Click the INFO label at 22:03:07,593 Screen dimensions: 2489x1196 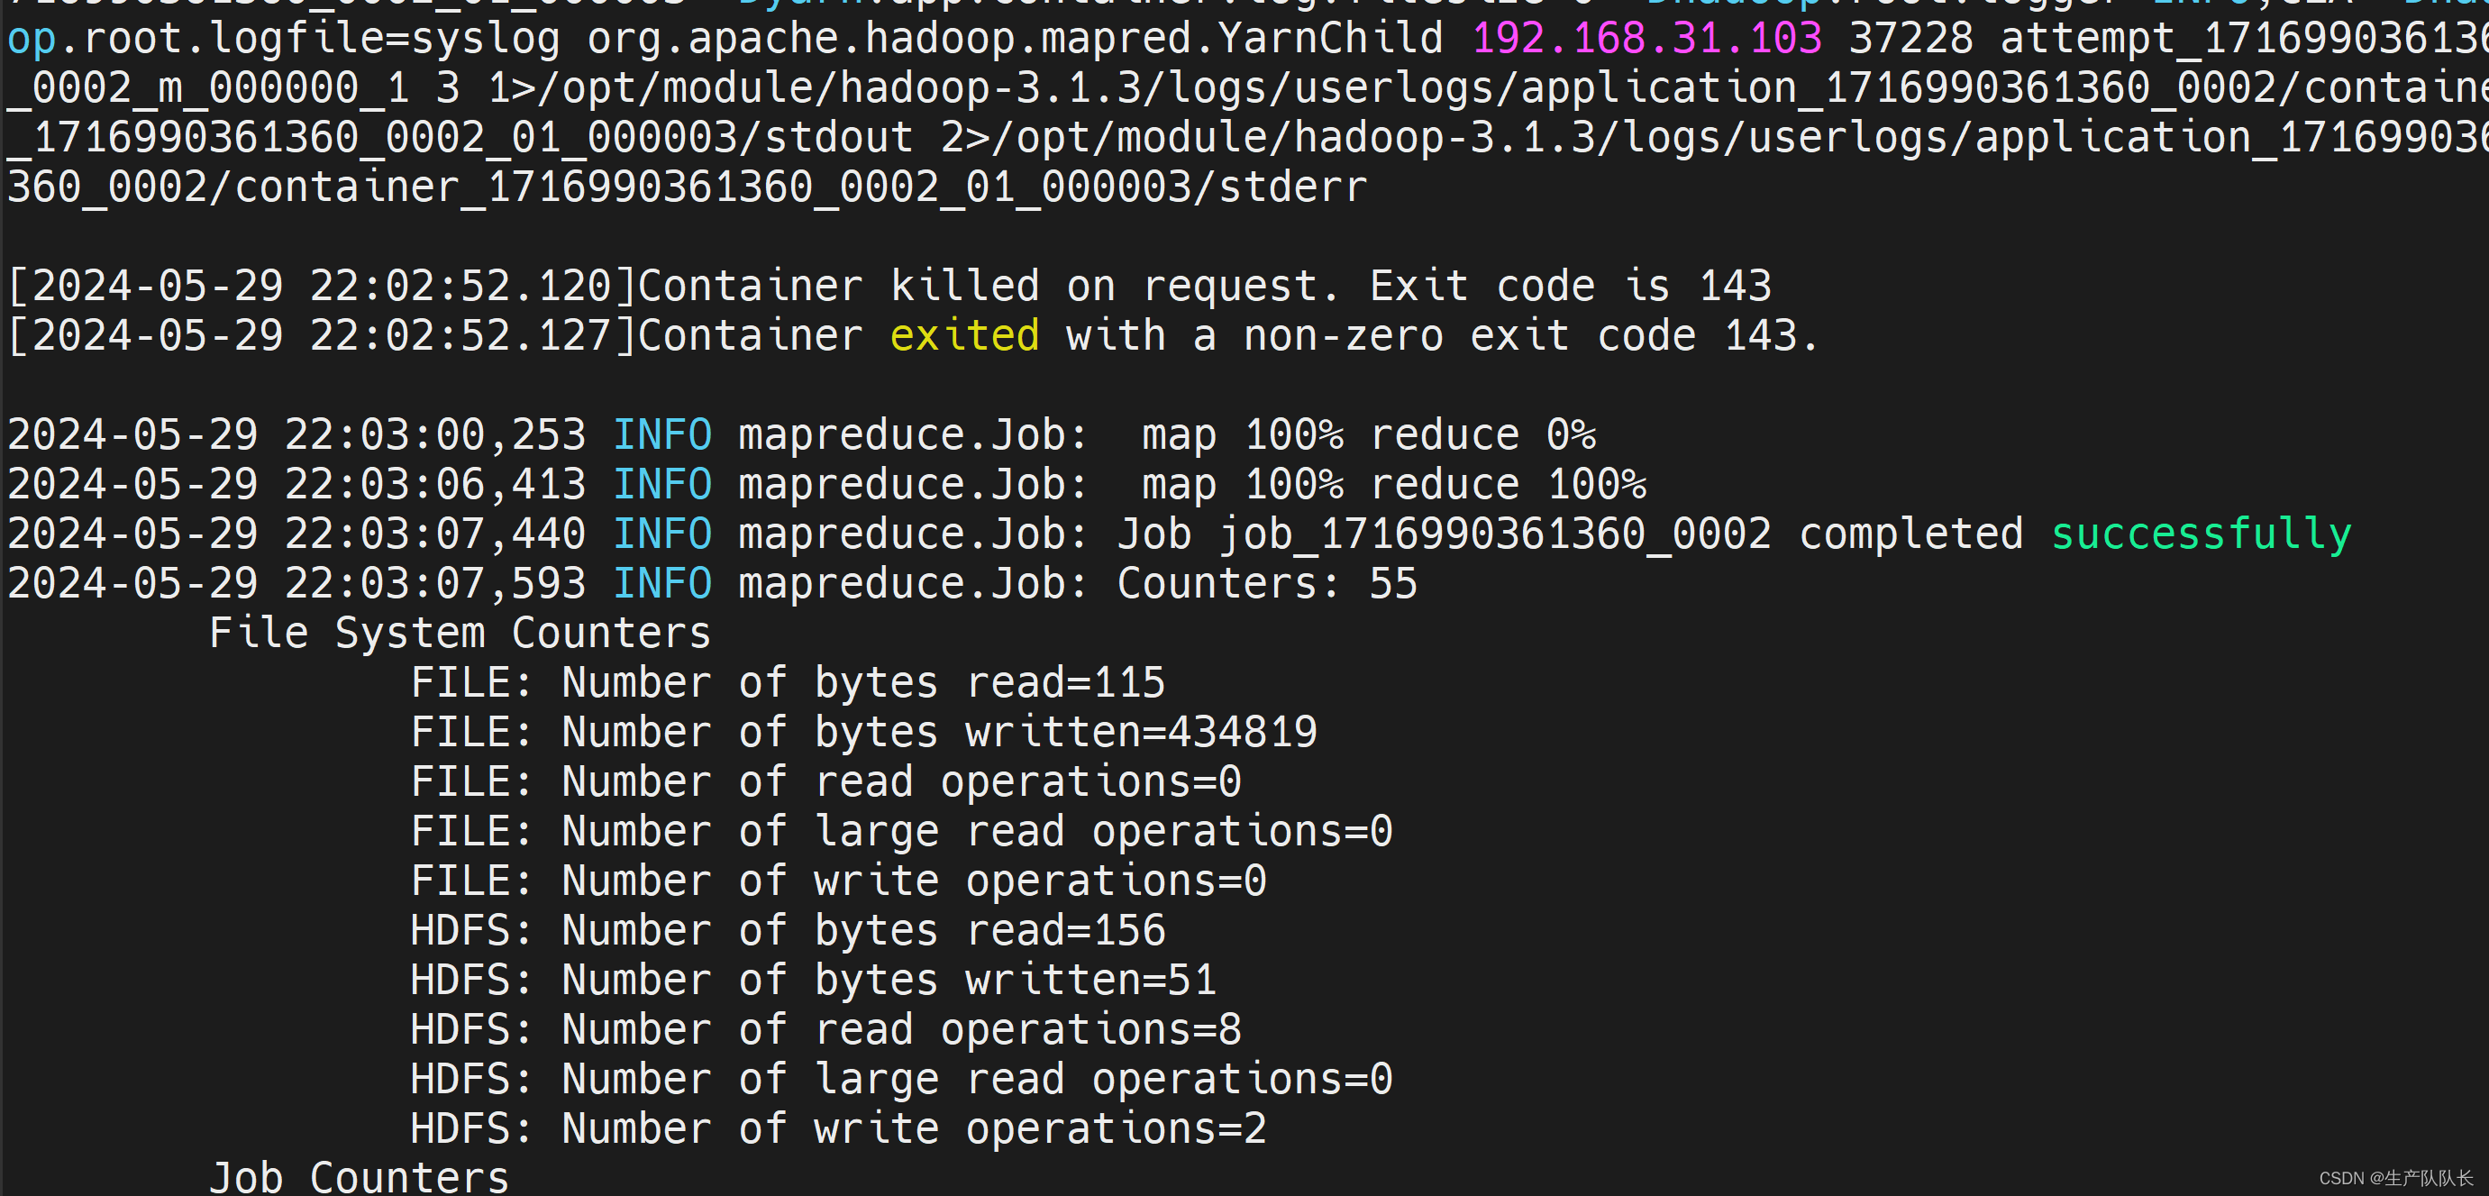click(x=663, y=583)
